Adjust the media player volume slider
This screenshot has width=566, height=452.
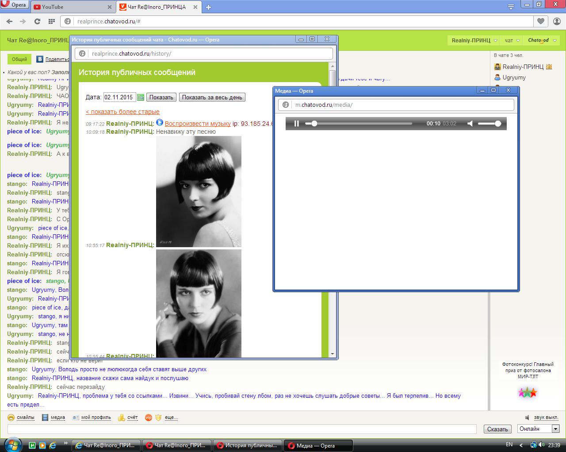(490, 124)
